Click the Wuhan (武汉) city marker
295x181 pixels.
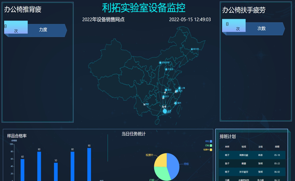click(x=166, y=90)
